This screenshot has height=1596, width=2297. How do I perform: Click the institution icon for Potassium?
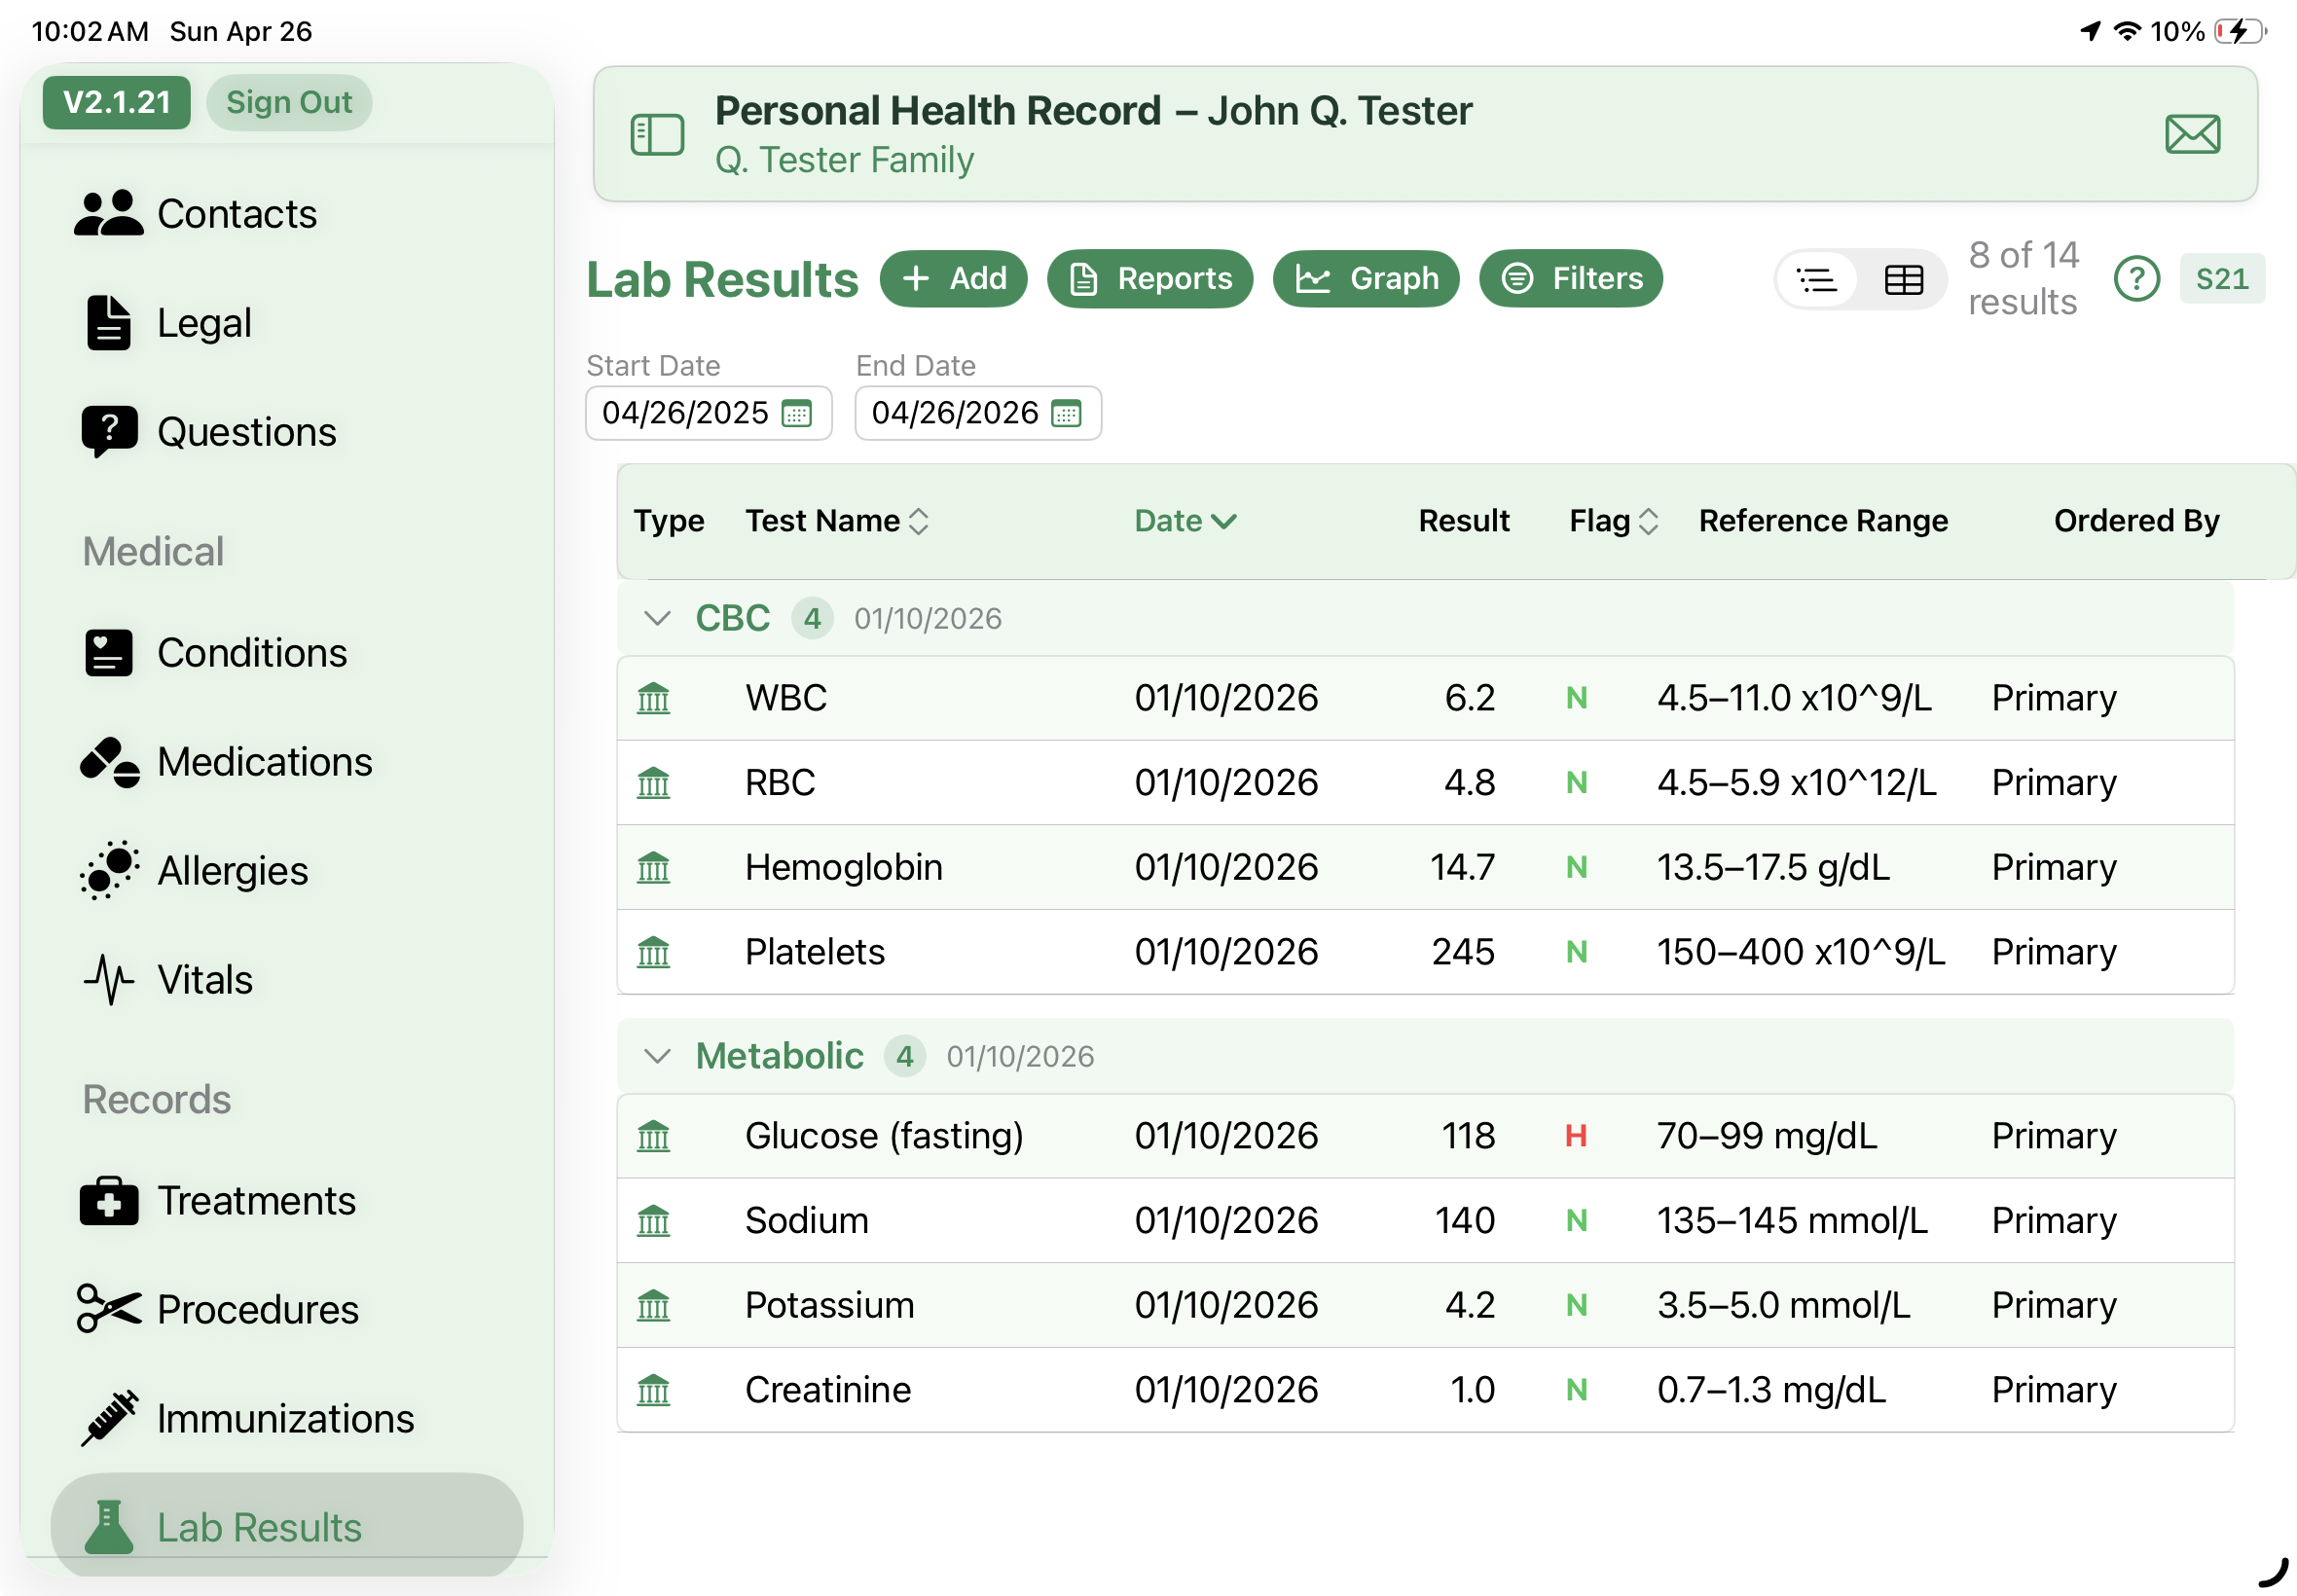(x=653, y=1306)
